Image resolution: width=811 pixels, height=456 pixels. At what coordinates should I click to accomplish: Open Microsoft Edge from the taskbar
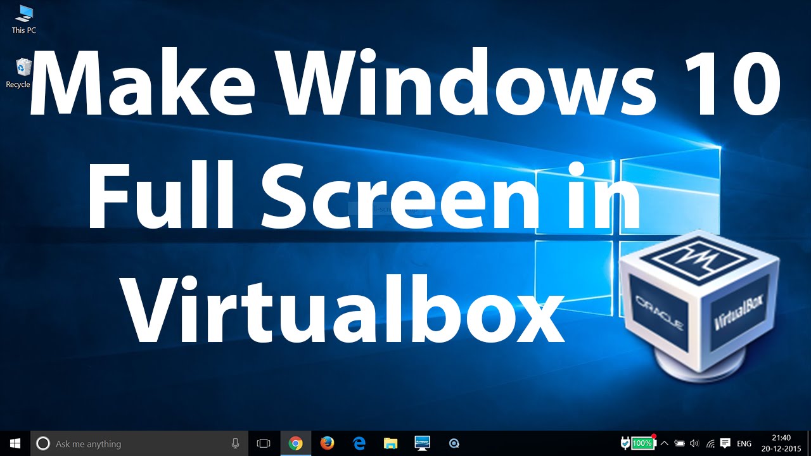tap(359, 443)
